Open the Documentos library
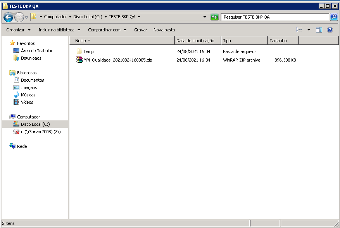 [x=32, y=80]
